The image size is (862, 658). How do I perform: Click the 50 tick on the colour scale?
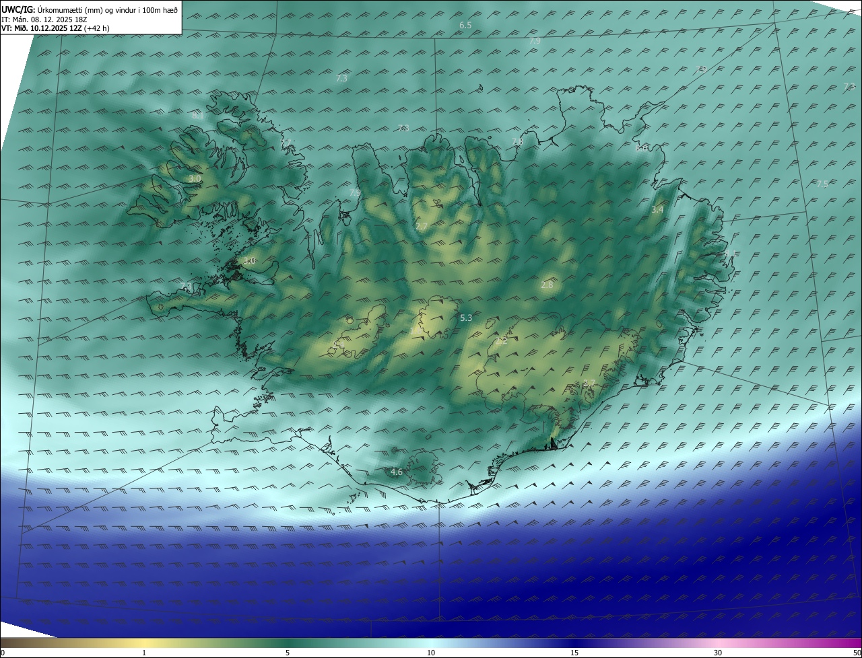coord(857,653)
